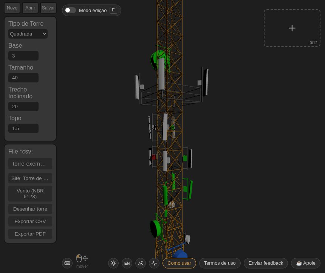
Task: Click the pulse activity icon
Action: coord(154,263)
